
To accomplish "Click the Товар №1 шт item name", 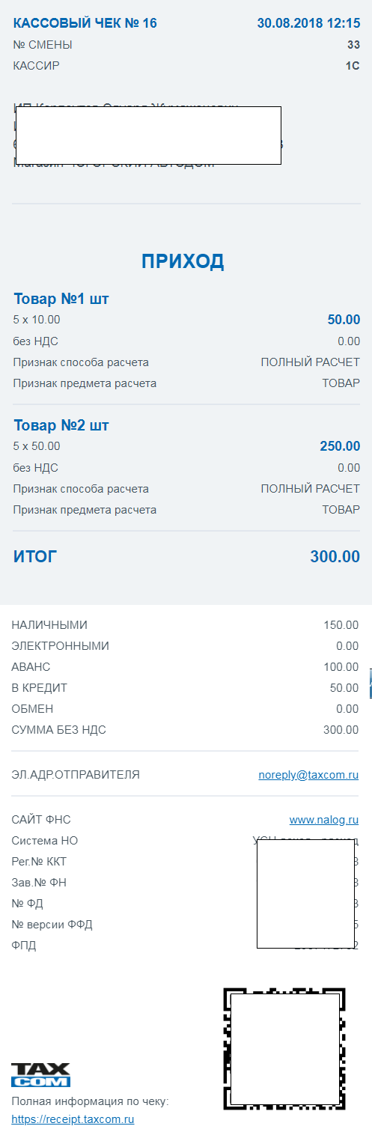I will pos(61,299).
